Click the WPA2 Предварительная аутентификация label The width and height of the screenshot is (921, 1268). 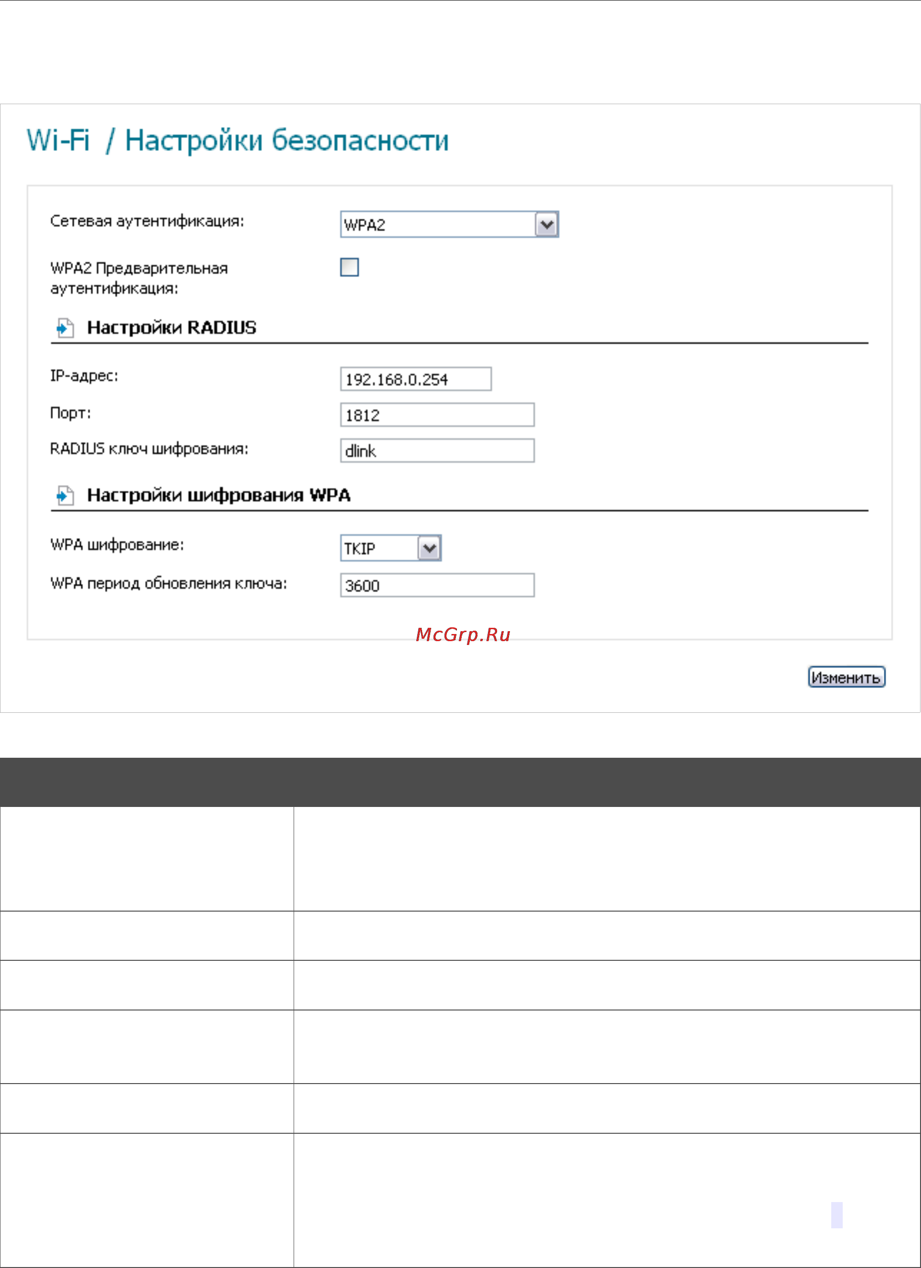[138, 278]
